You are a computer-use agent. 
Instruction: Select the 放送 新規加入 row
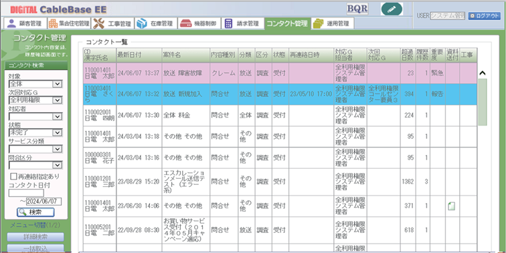(280, 94)
